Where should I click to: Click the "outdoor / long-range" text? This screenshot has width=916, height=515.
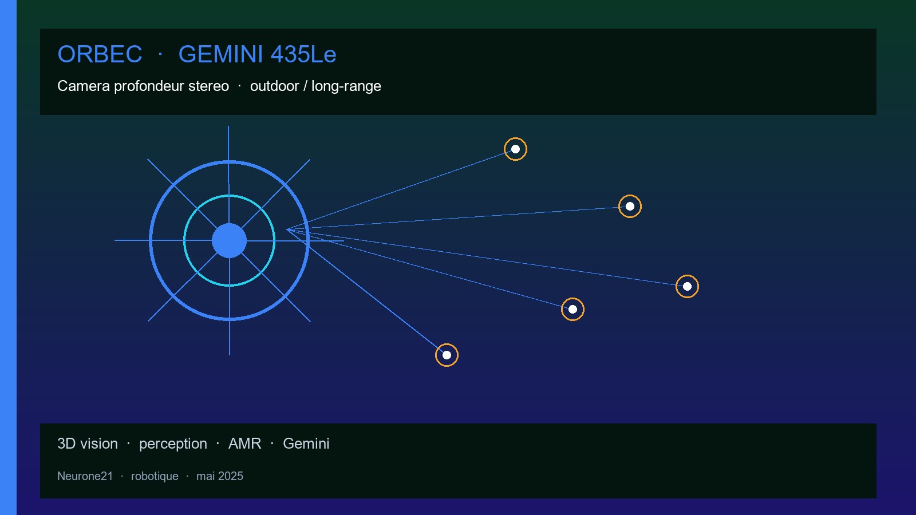(x=315, y=86)
